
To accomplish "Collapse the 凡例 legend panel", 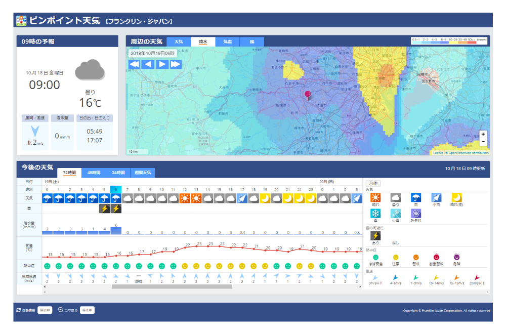I will pos(373,183).
